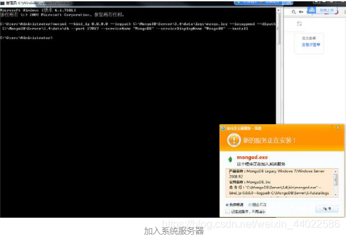Screen dimensions: 346x236
Task: Click the 新的服务正在安装 heading text
Action: pyautogui.click(x=269, y=140)
